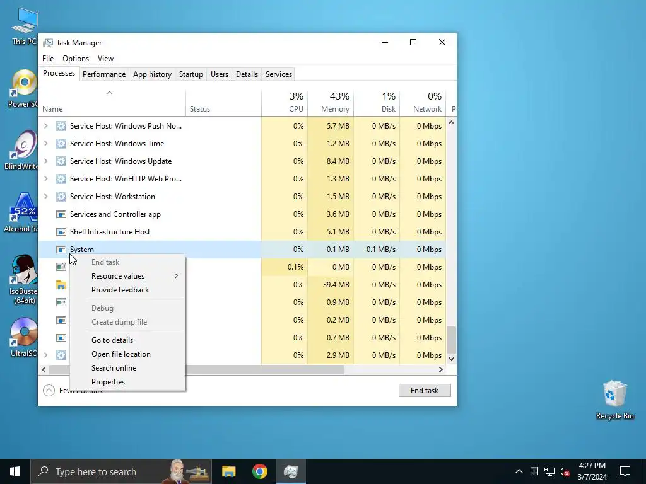Image resolution: width=646 pixels, height=484 pixels.
Task: Sort by the Network column header
Action: tap(423, 102)
